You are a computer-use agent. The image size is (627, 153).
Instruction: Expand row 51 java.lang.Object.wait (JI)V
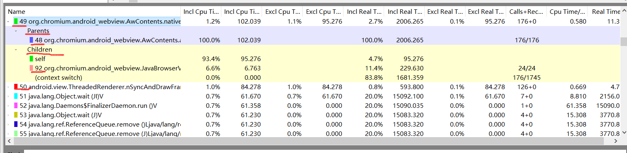point(9,96)
